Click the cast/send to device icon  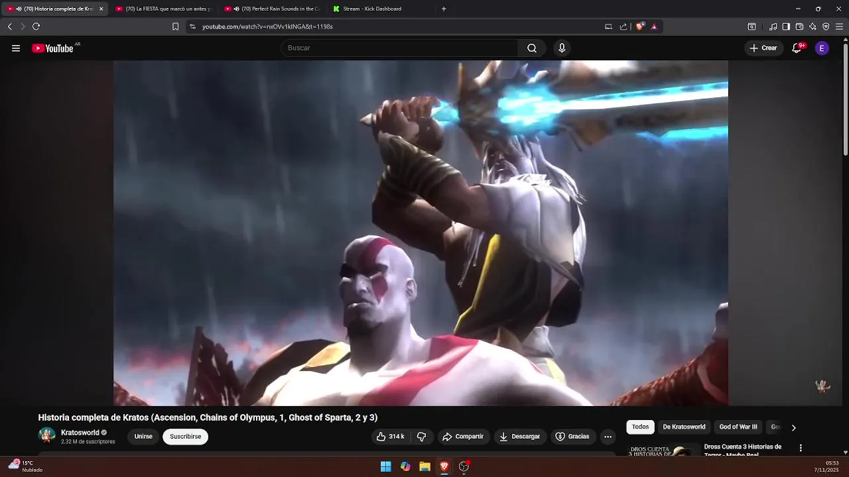[x=608, y=26]
